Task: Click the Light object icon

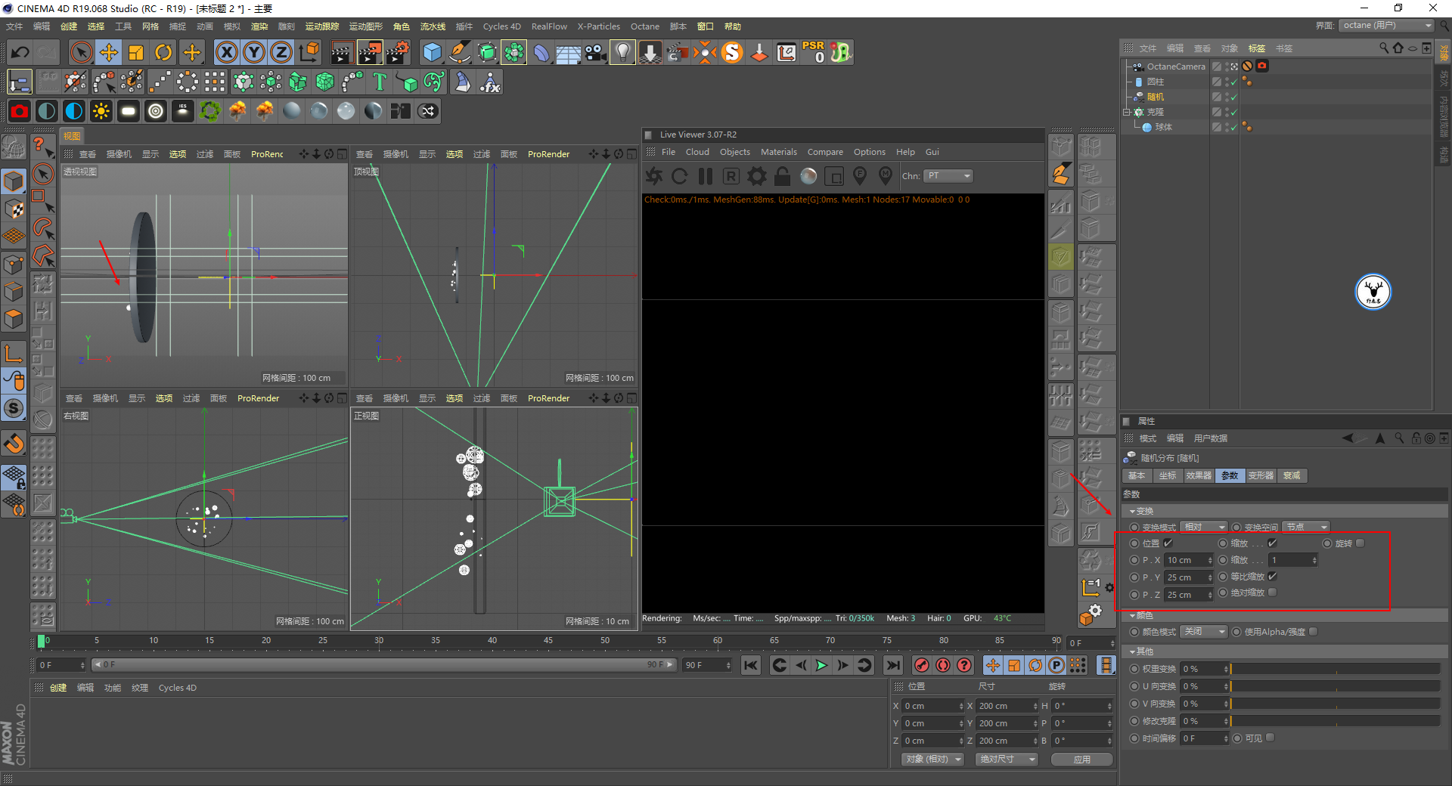Action: (x=622, y=52)
